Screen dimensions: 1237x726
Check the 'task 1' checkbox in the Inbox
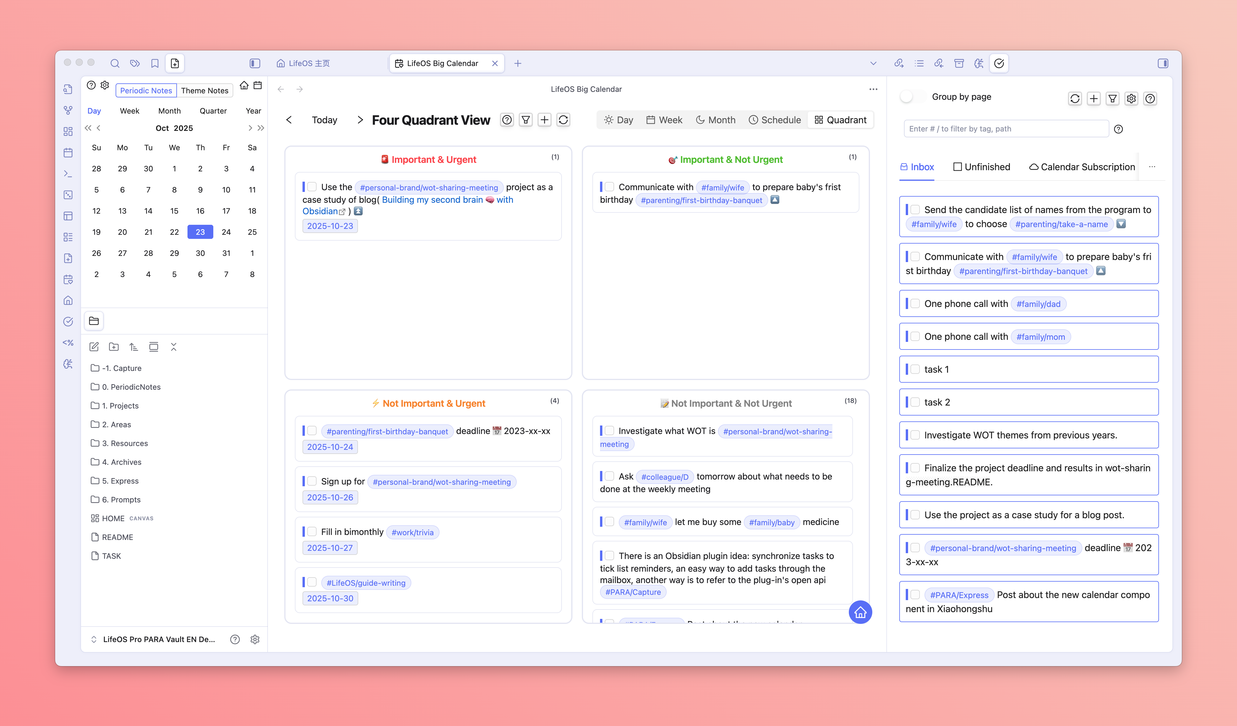click(x=915, y=369)
